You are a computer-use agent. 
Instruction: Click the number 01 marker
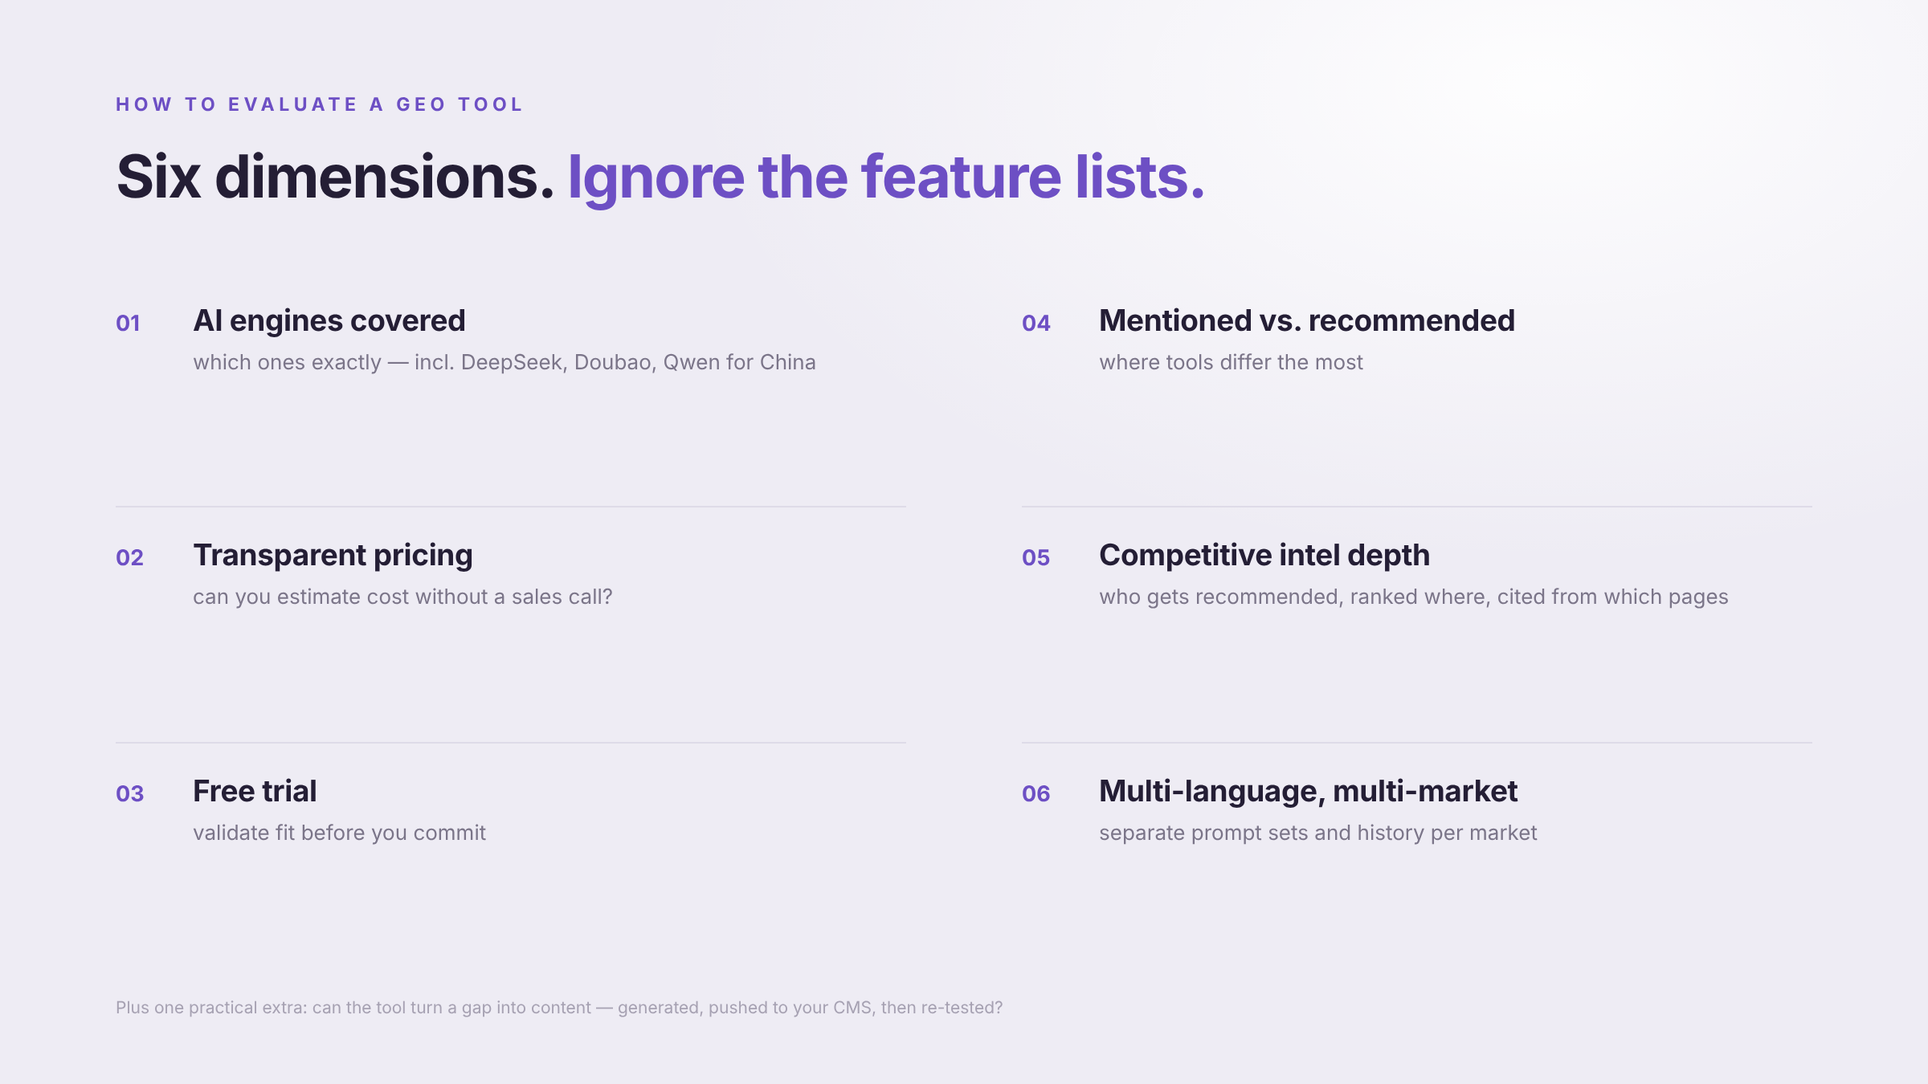point(129,323)
